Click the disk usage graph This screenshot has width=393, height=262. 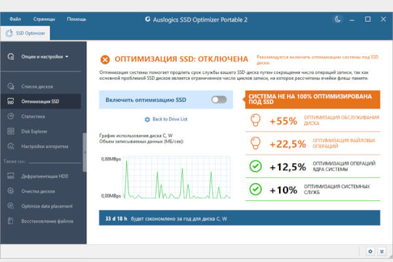[176, 177]
